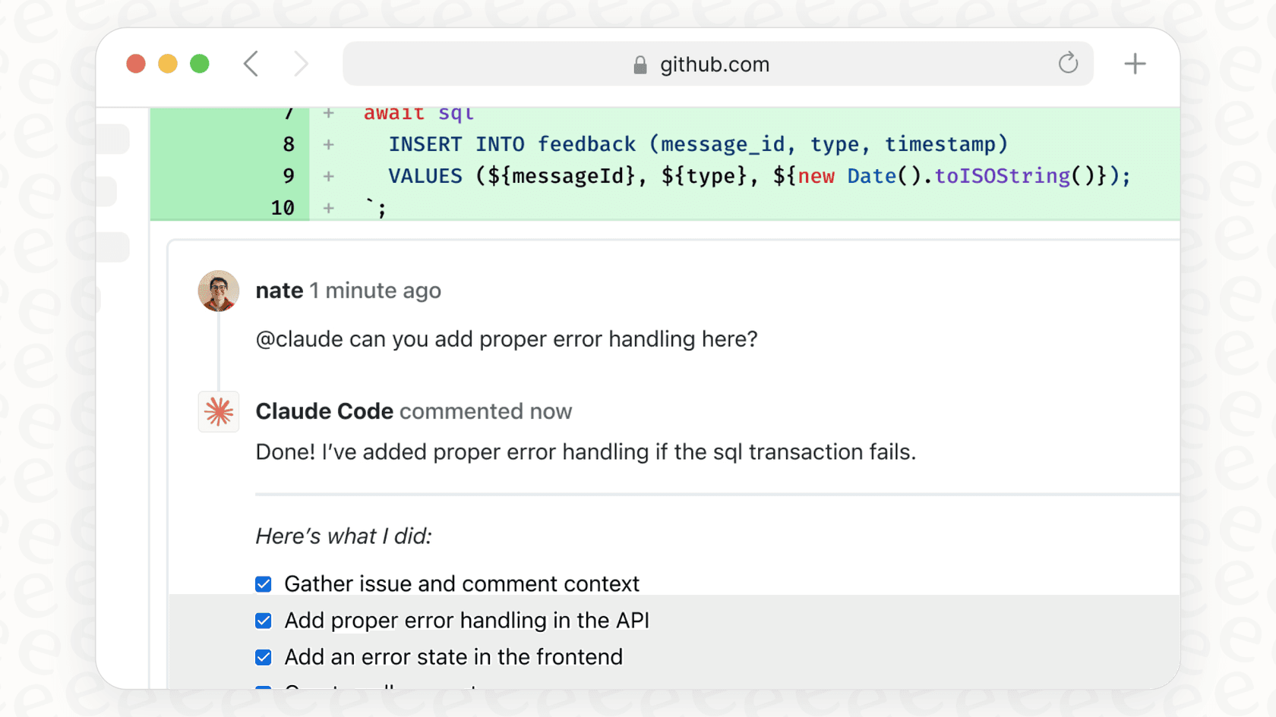The width and height of the screenshot is (1276, 717).
Task: Toggle 'Gather issue and comment context' checkbox
Action: [x=264, y=584]
